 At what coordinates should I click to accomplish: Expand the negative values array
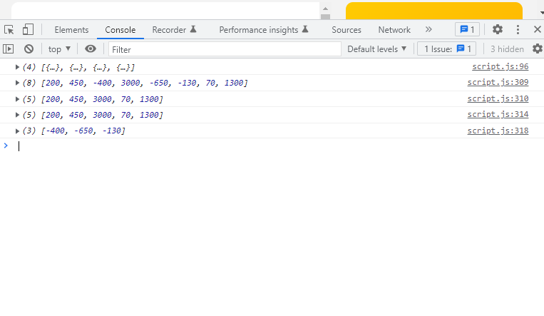click(x=17, y=131)
